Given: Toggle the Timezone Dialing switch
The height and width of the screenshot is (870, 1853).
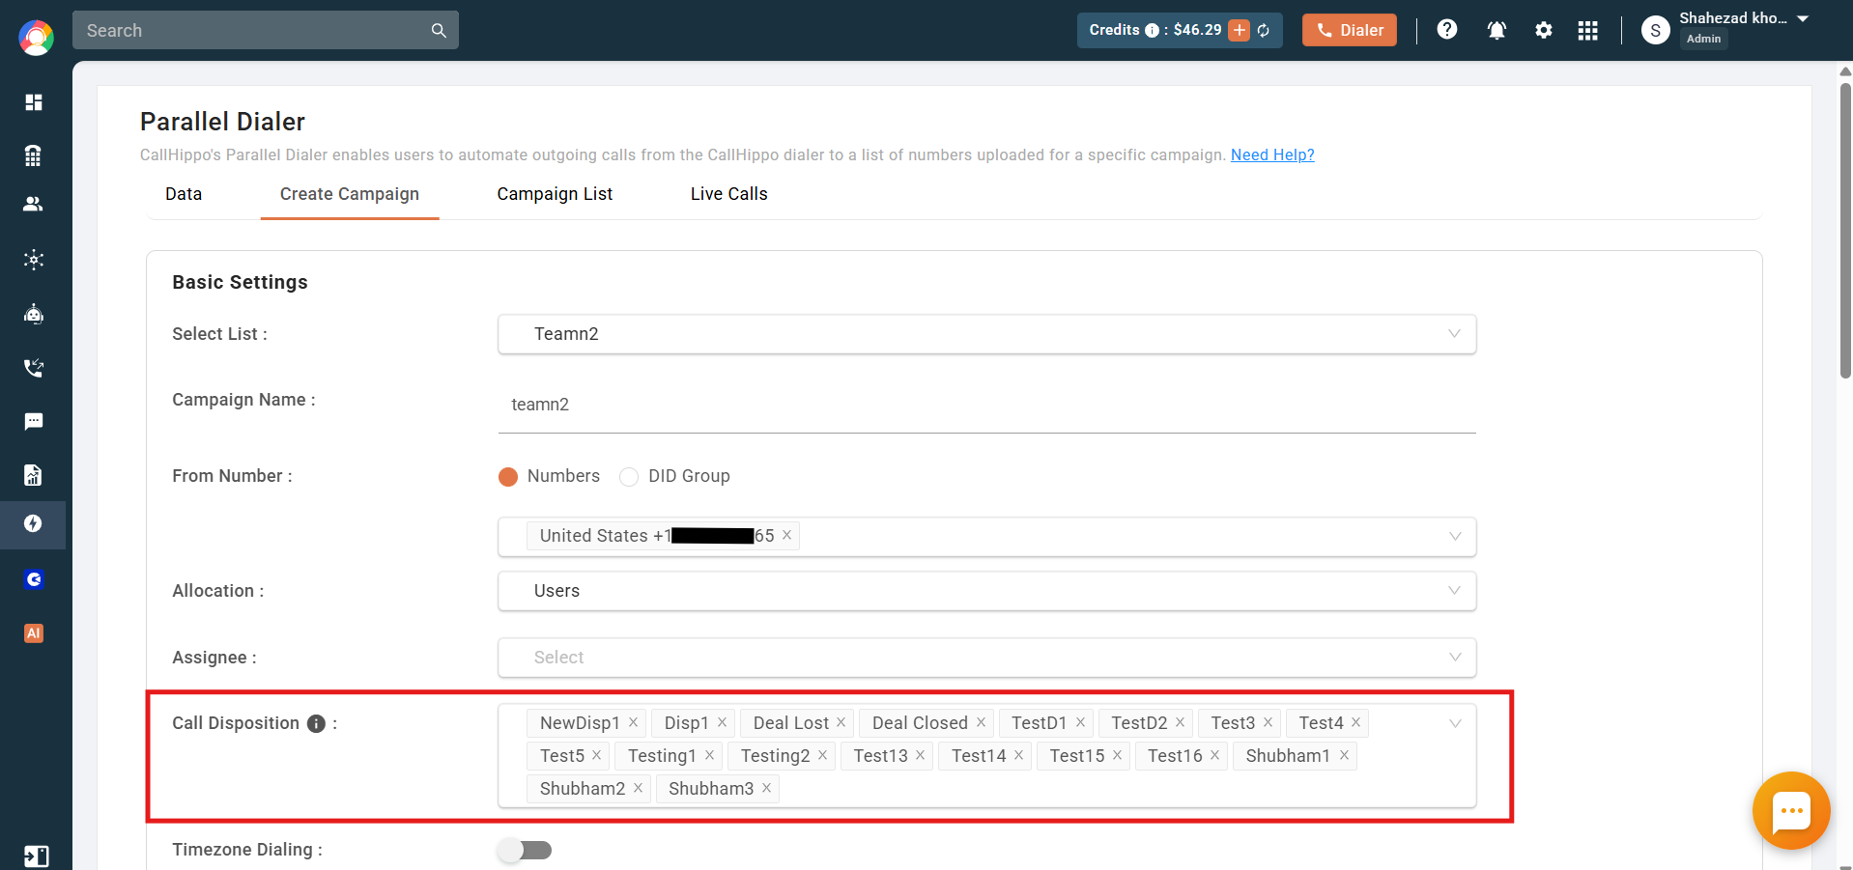Looking at the screenshot, I should pos(526,850).
